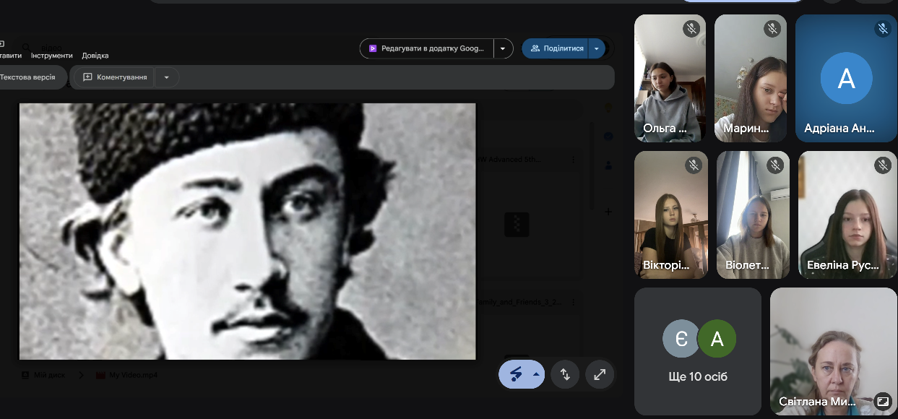Click the Текстова версія button
Image resolution: width=898 pixels, height=419 pixels.
29,77
